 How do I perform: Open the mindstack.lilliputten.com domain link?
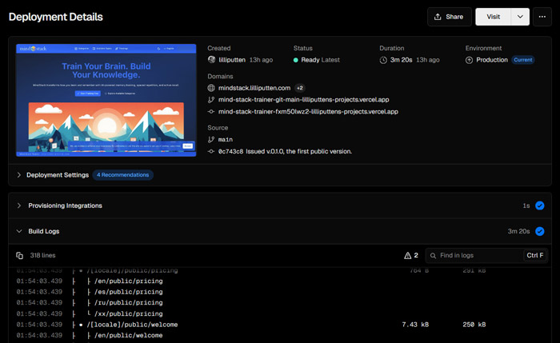[254, 88]
